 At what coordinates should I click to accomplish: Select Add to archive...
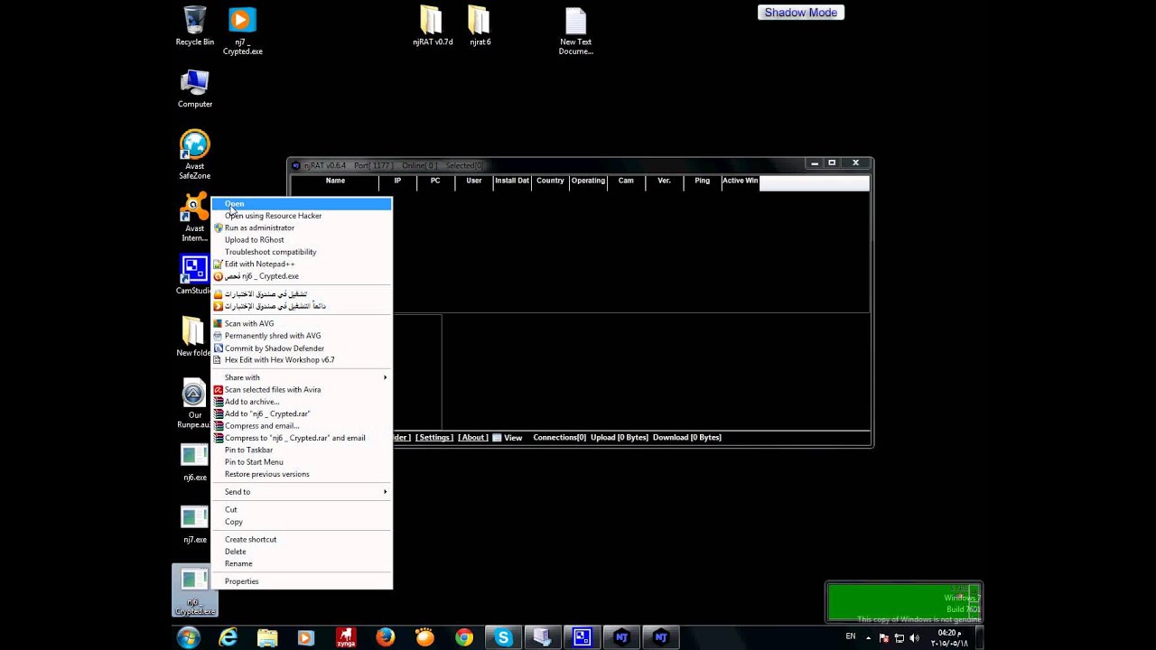coord(302,402)
